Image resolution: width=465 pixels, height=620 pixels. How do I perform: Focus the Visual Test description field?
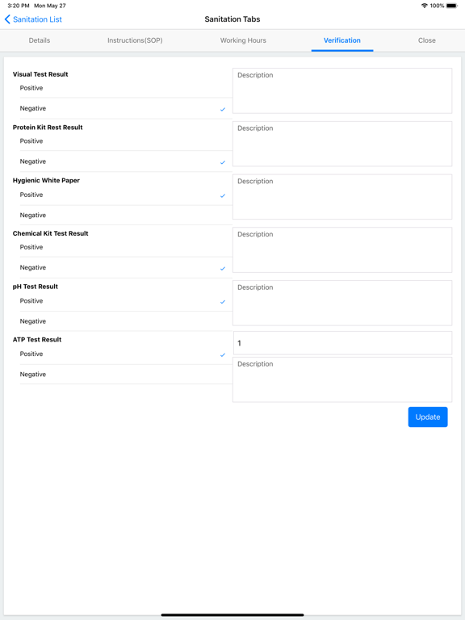tap(342, 91)
